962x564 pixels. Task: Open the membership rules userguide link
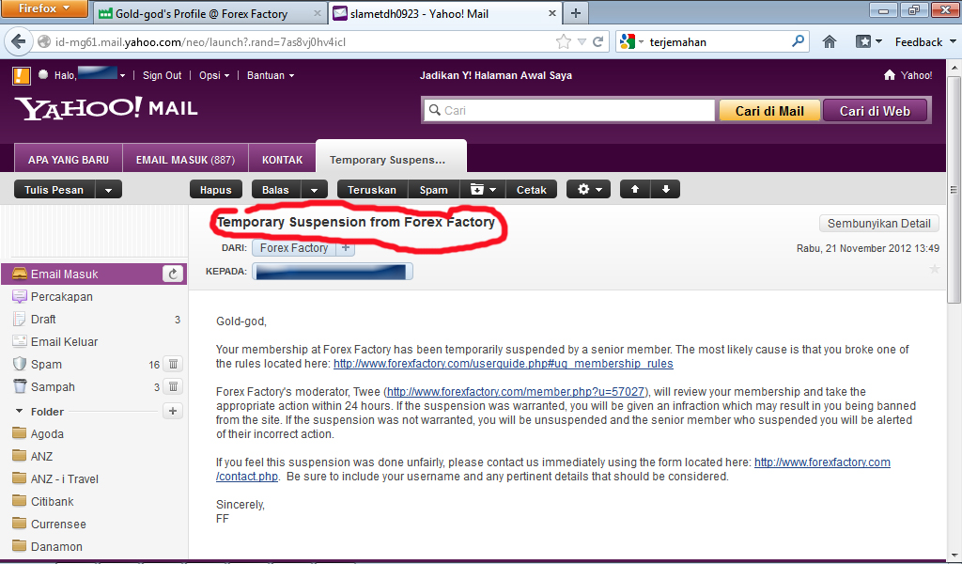(504, 364)
